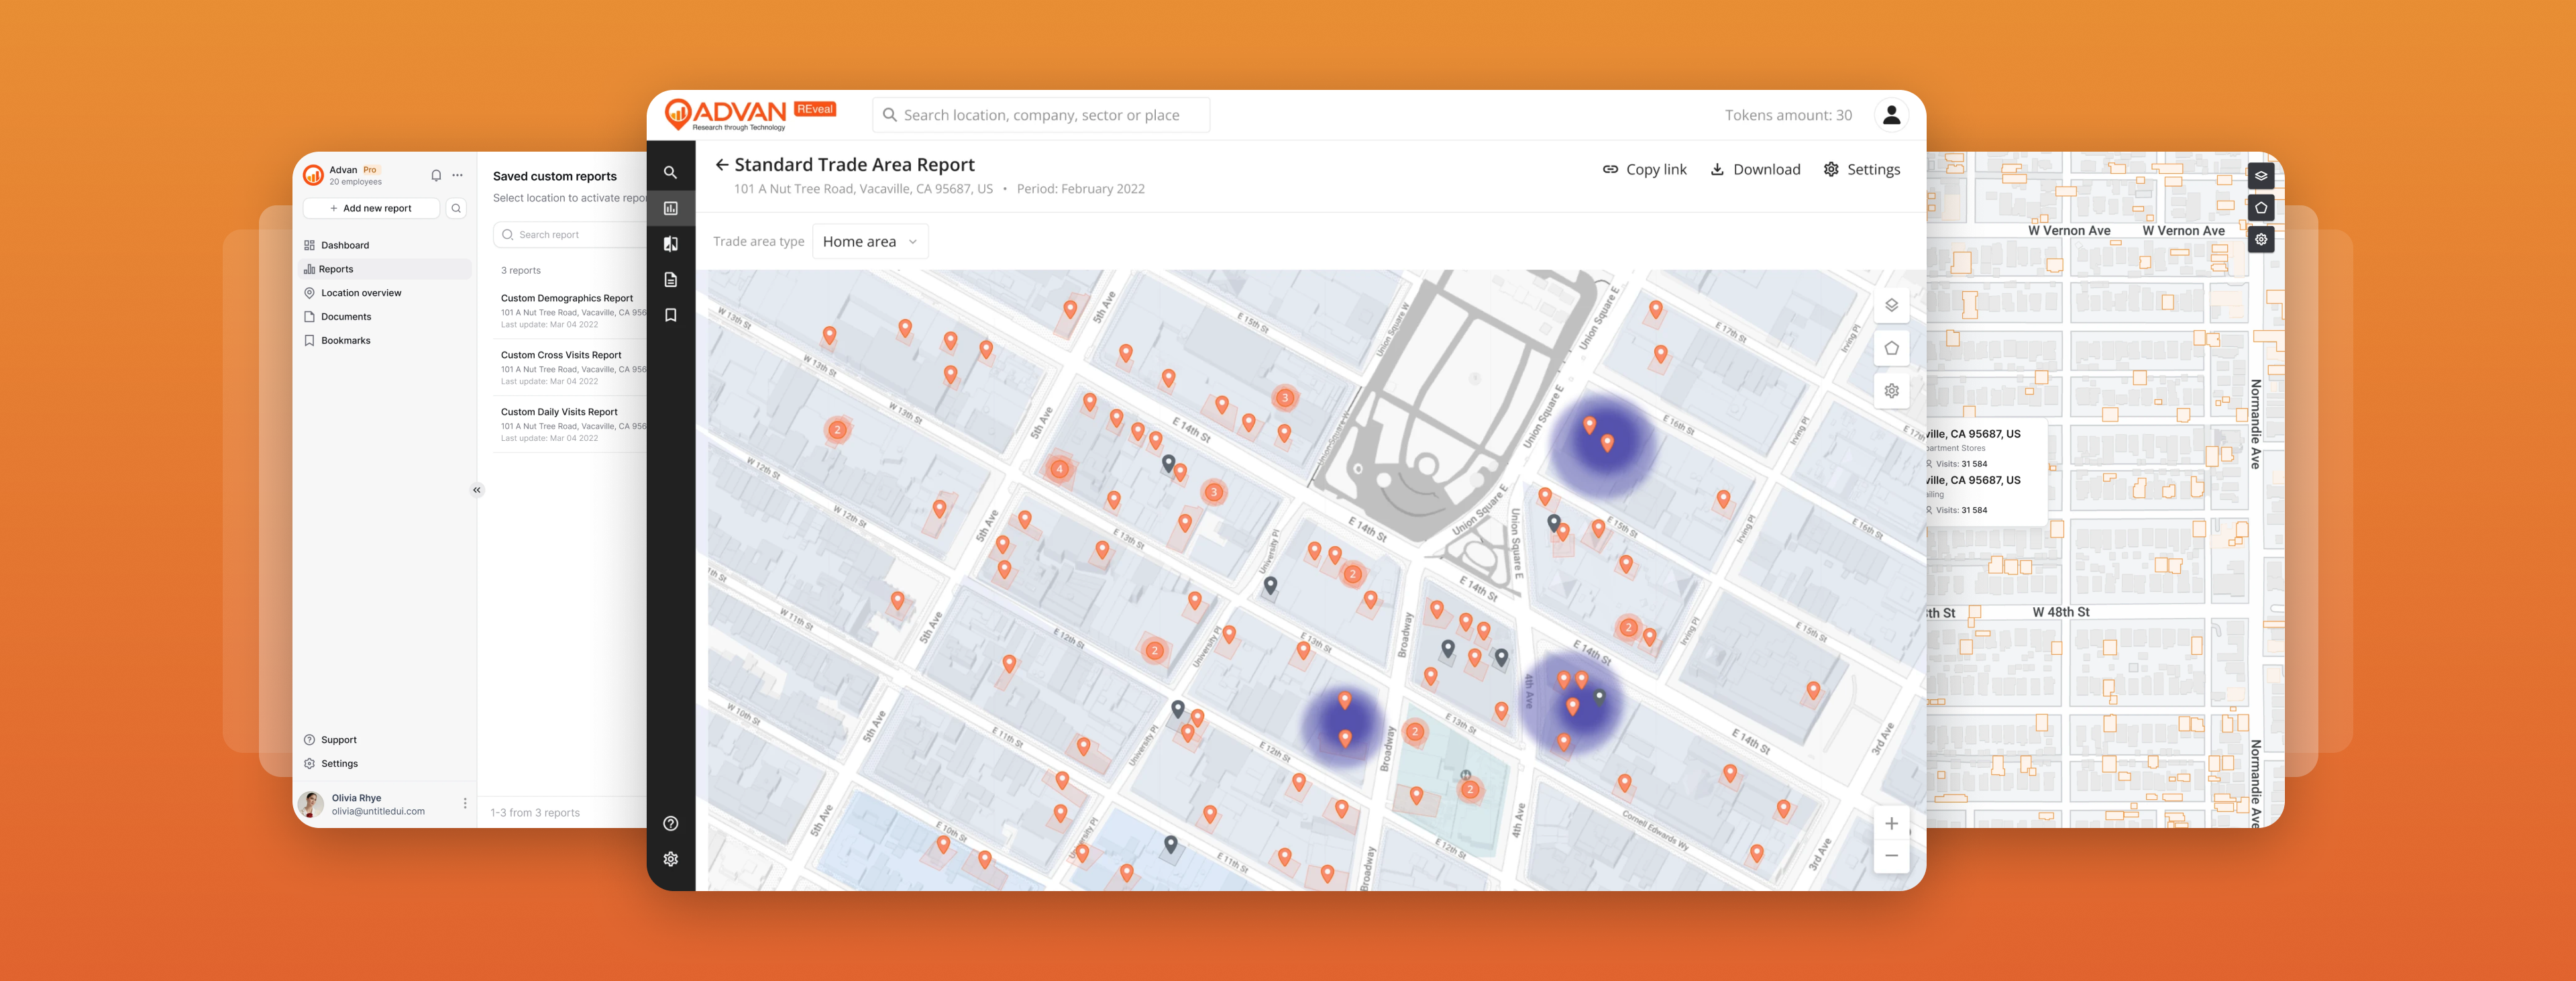2576x981 pixels.
Task: Open document icon in dark sidebar
Action: click(670, 280)
